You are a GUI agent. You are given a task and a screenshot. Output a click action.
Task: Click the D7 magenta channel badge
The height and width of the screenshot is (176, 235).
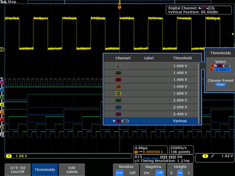(118, 114)
